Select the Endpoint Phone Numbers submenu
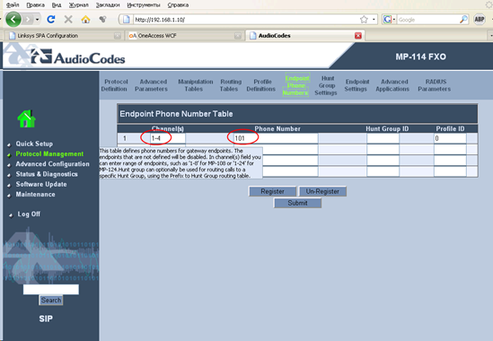 point(295,85)
